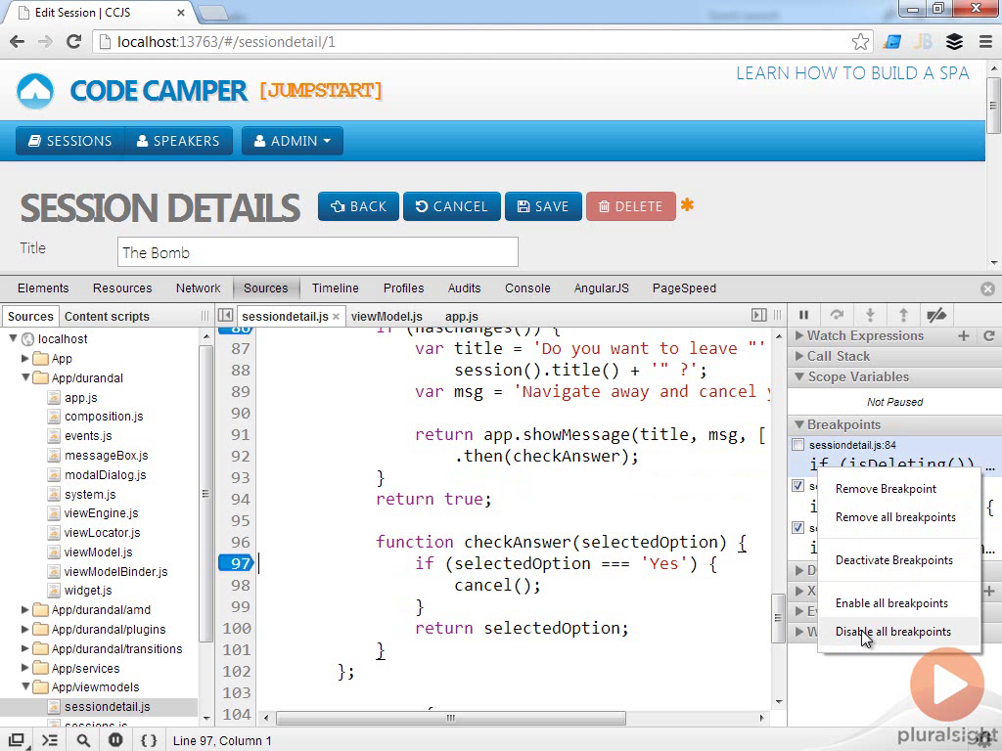Open search with magnifier icon
1002x751 pixels.
83,741
